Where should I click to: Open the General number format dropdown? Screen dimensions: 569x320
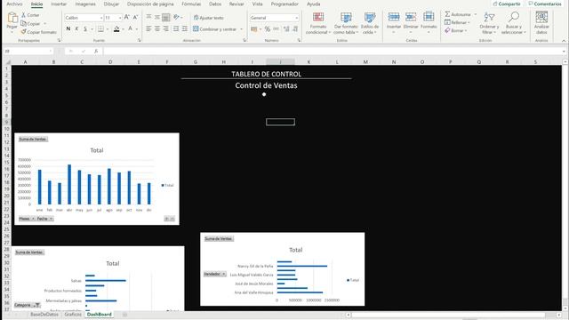[x=296, y=18]
